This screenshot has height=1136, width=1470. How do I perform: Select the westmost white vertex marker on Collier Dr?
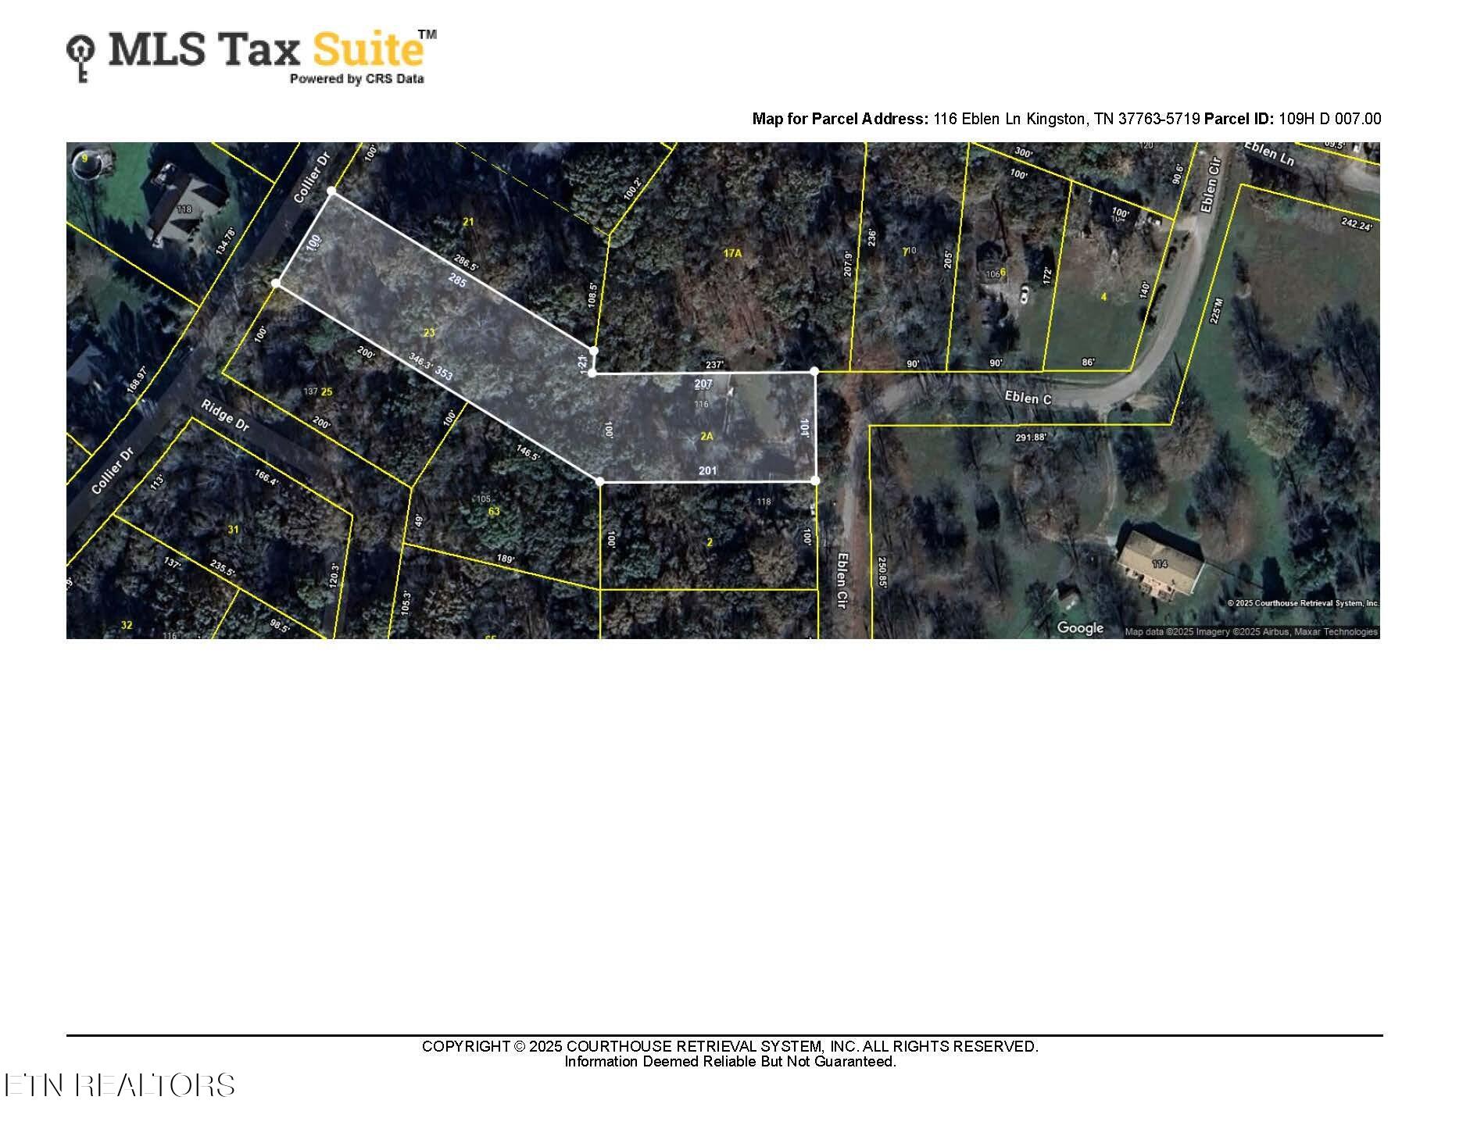click(276, 283)
